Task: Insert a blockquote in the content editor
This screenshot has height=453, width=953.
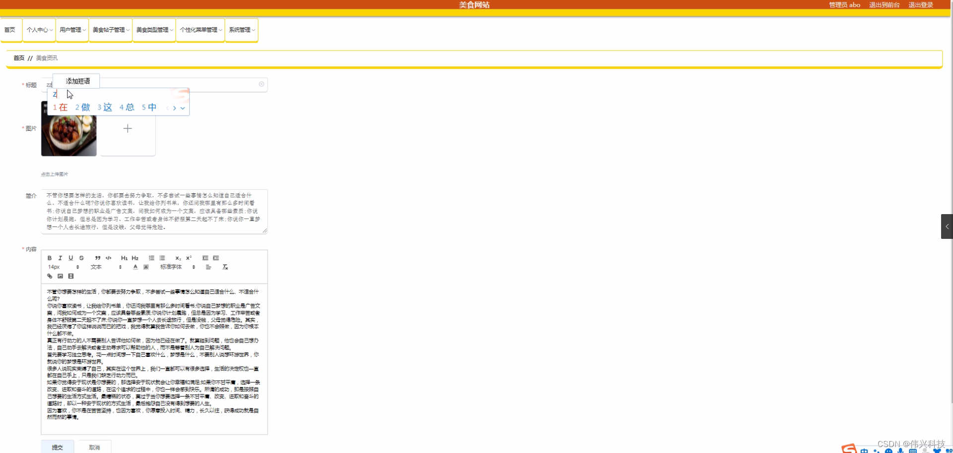Action: click(x=97, y=258)
